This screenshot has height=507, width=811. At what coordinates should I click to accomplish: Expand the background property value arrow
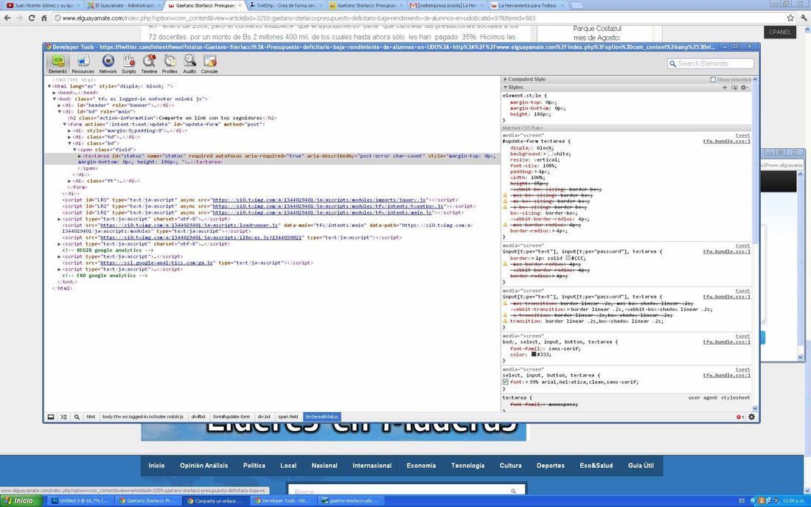[x=545, y=153]
